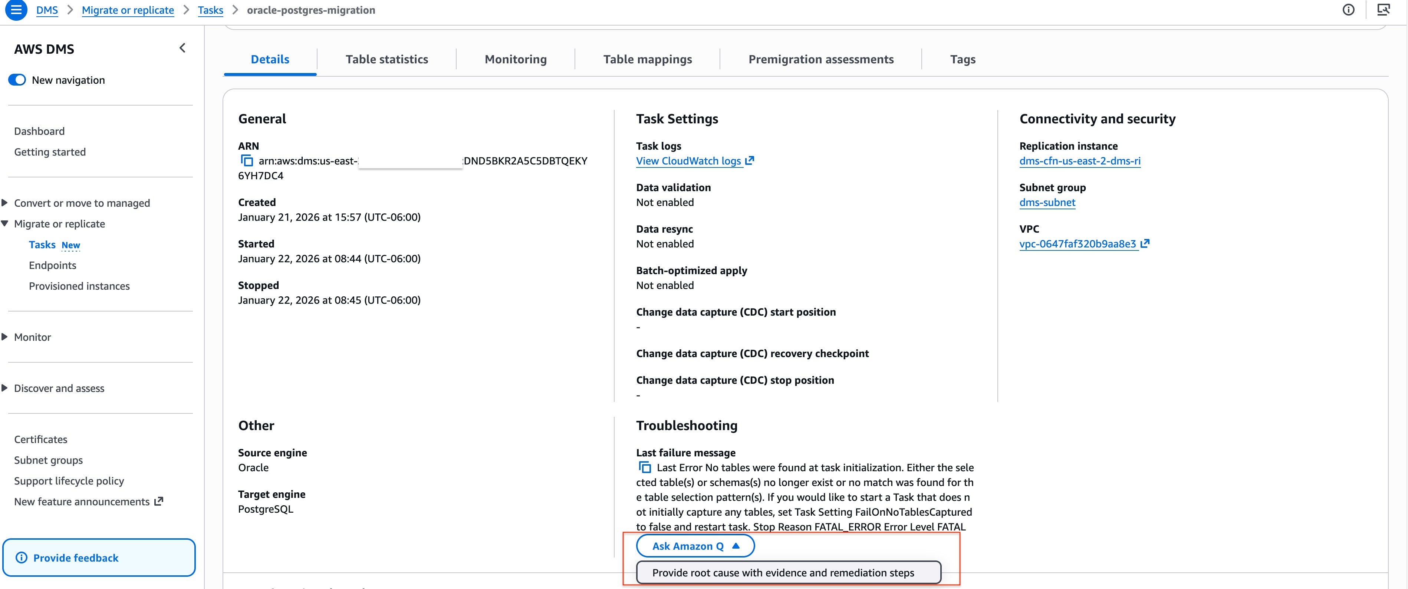Image resolution: width=1408 pixels, height=589 pixels.
Task: Collapse the Ask Amazon Q menu
Action: [695, 545]
